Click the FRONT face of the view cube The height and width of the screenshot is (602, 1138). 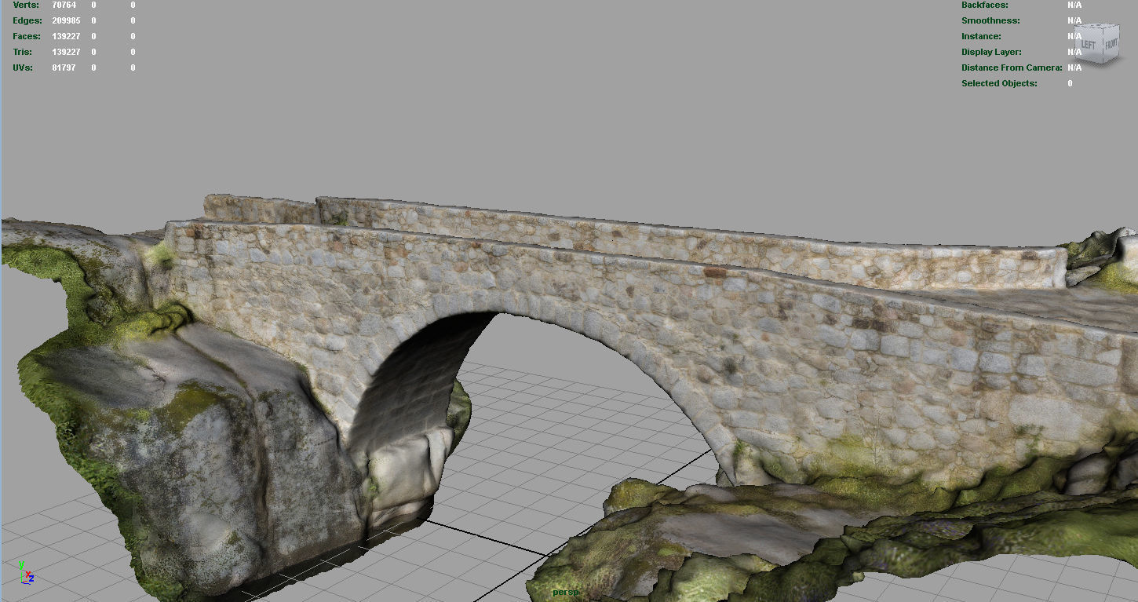1111,44
